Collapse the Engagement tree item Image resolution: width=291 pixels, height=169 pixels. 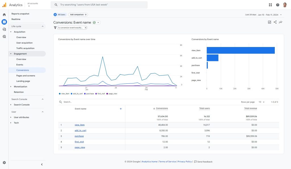[x=11, y=54]
